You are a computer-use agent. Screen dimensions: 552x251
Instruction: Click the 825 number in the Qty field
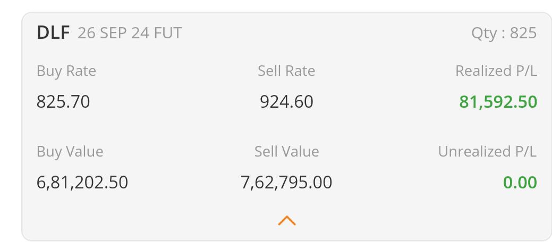tap(523, 33)
